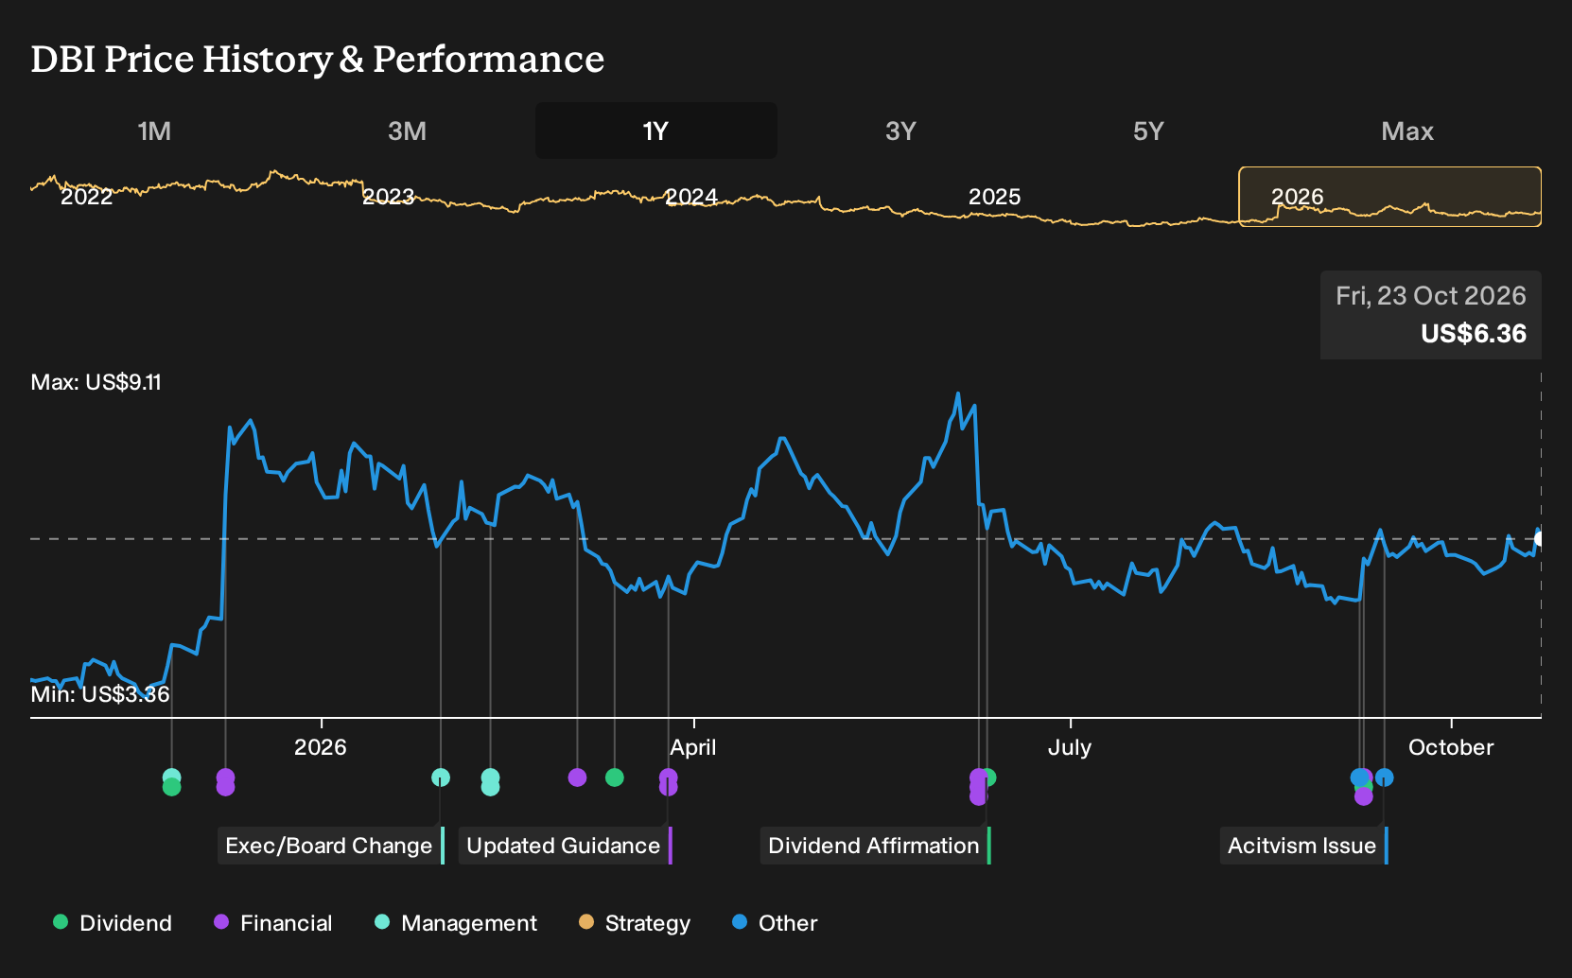Viewport: 1572px width, 978px height.
Task: Click the 'April' x-axis label
Action: pos(693,747)
